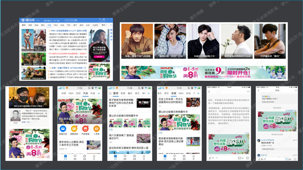
Task: Tap the yellow 贷款买车 icon
Action: point(74,128)
